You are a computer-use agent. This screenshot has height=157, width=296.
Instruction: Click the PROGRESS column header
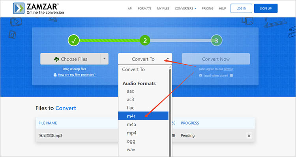pyautogui.click(x=190, y=123)
